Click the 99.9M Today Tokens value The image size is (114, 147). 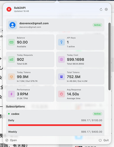23,77
